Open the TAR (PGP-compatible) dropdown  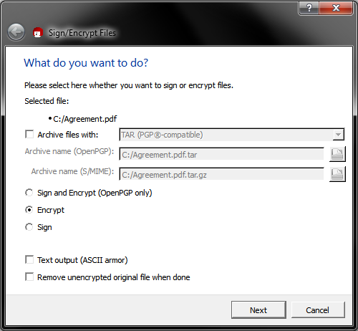[x=231, y=135]
